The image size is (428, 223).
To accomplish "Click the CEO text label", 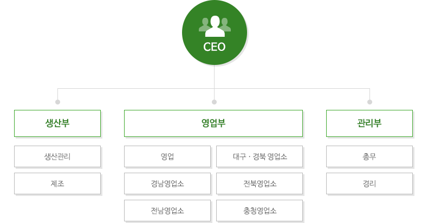I will click(x=215, y=47).
